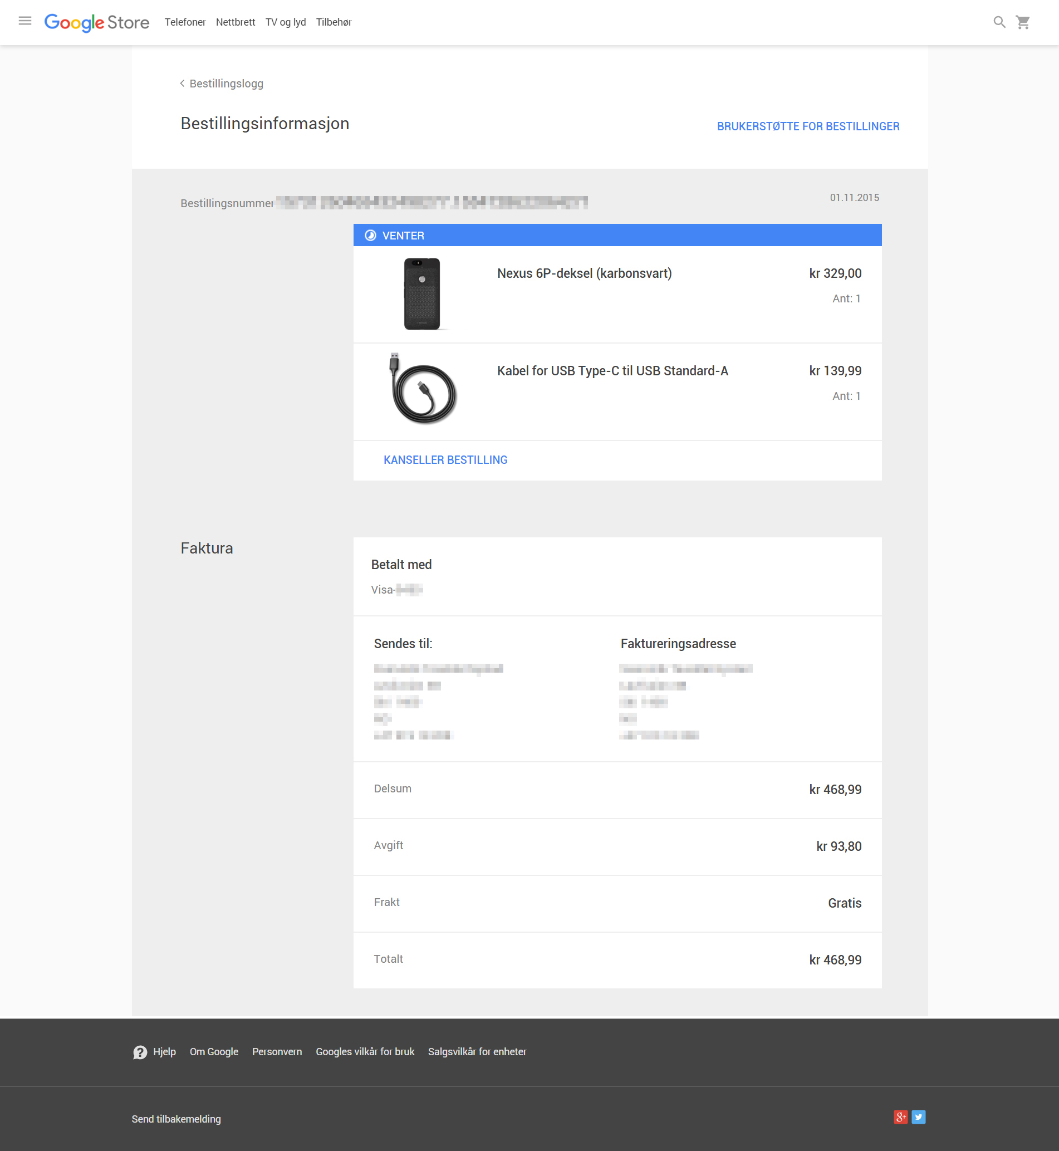Click the Frakt value Gratis
This screenshot has height=1151, width=1059.
coord(845,903)
